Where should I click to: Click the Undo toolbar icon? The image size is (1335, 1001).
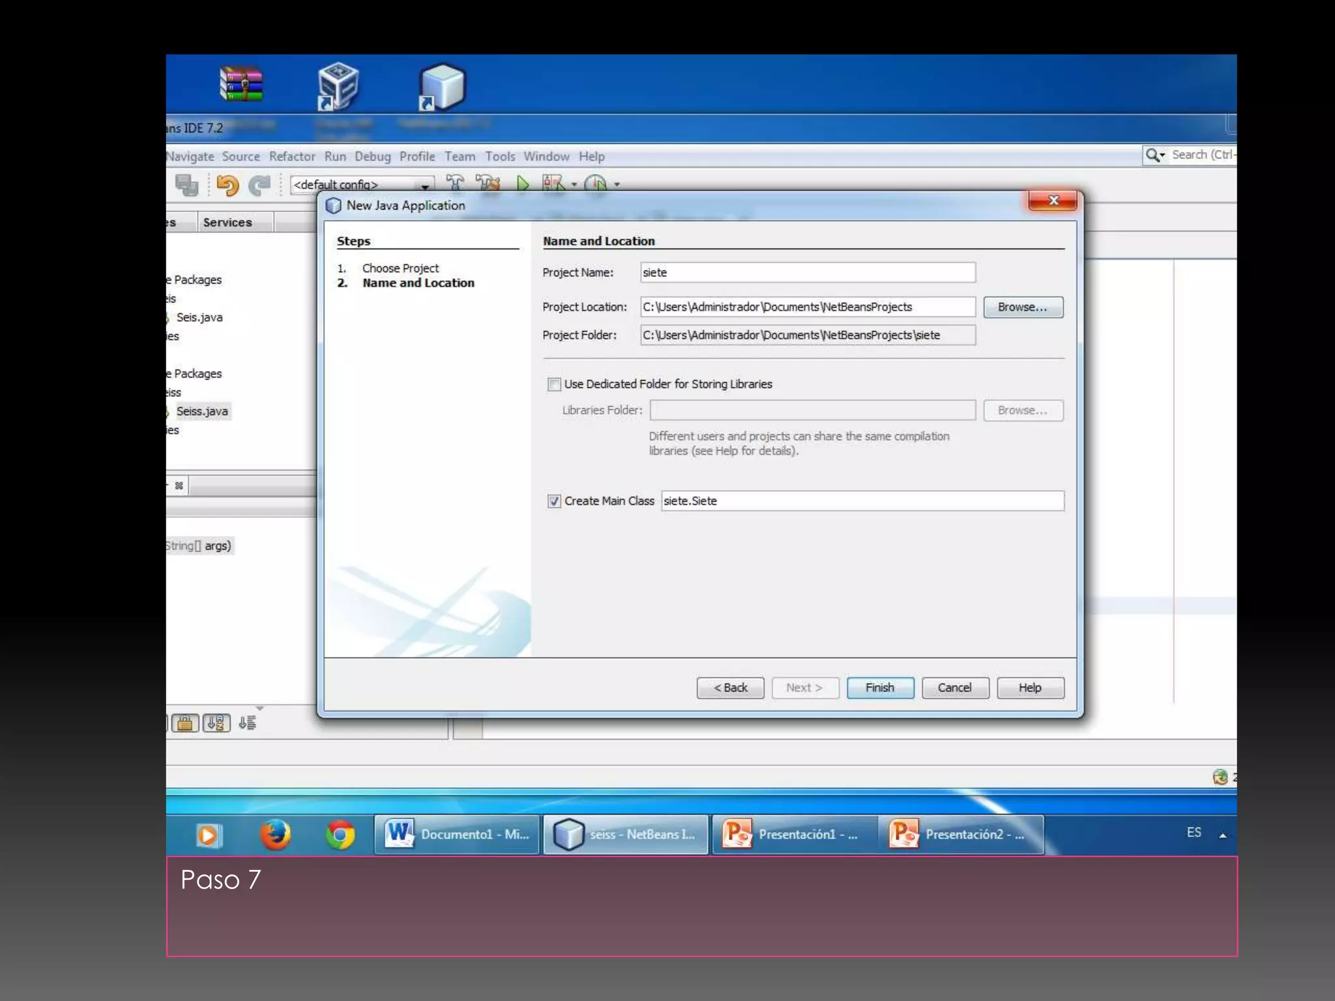227,186
